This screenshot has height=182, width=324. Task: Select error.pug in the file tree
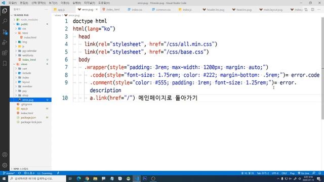click(x=30, y=100)
